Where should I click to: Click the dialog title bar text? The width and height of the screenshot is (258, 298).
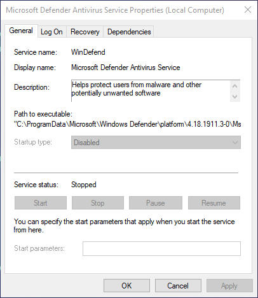click(x=115, y=10)
